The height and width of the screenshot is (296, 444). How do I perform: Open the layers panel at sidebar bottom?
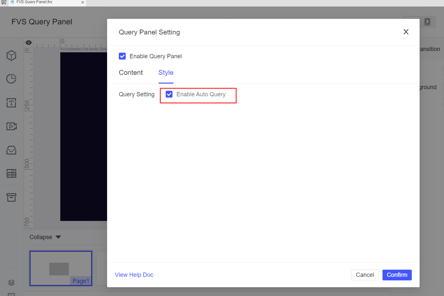click(x=11, y=283)
